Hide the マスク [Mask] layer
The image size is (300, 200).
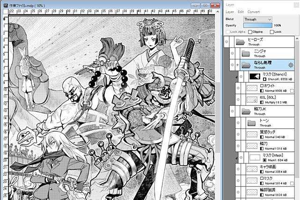[x=241, y=157]
